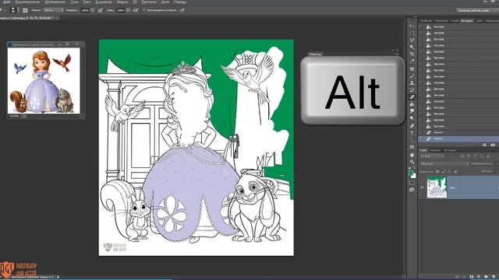Toggle lock layer position
499x280 pixels.
[449, 171]
